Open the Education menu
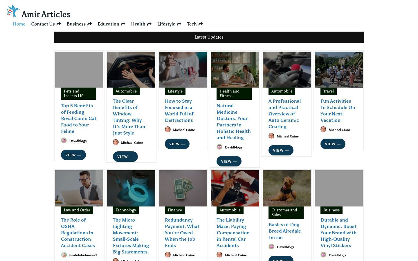418x261 pixels. (x=108, y=24)
